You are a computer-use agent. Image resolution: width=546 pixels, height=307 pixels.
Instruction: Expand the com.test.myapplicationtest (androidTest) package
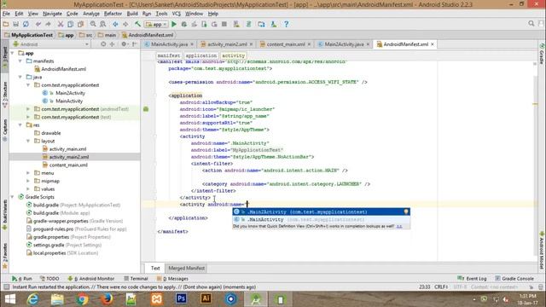click(28, 109)
